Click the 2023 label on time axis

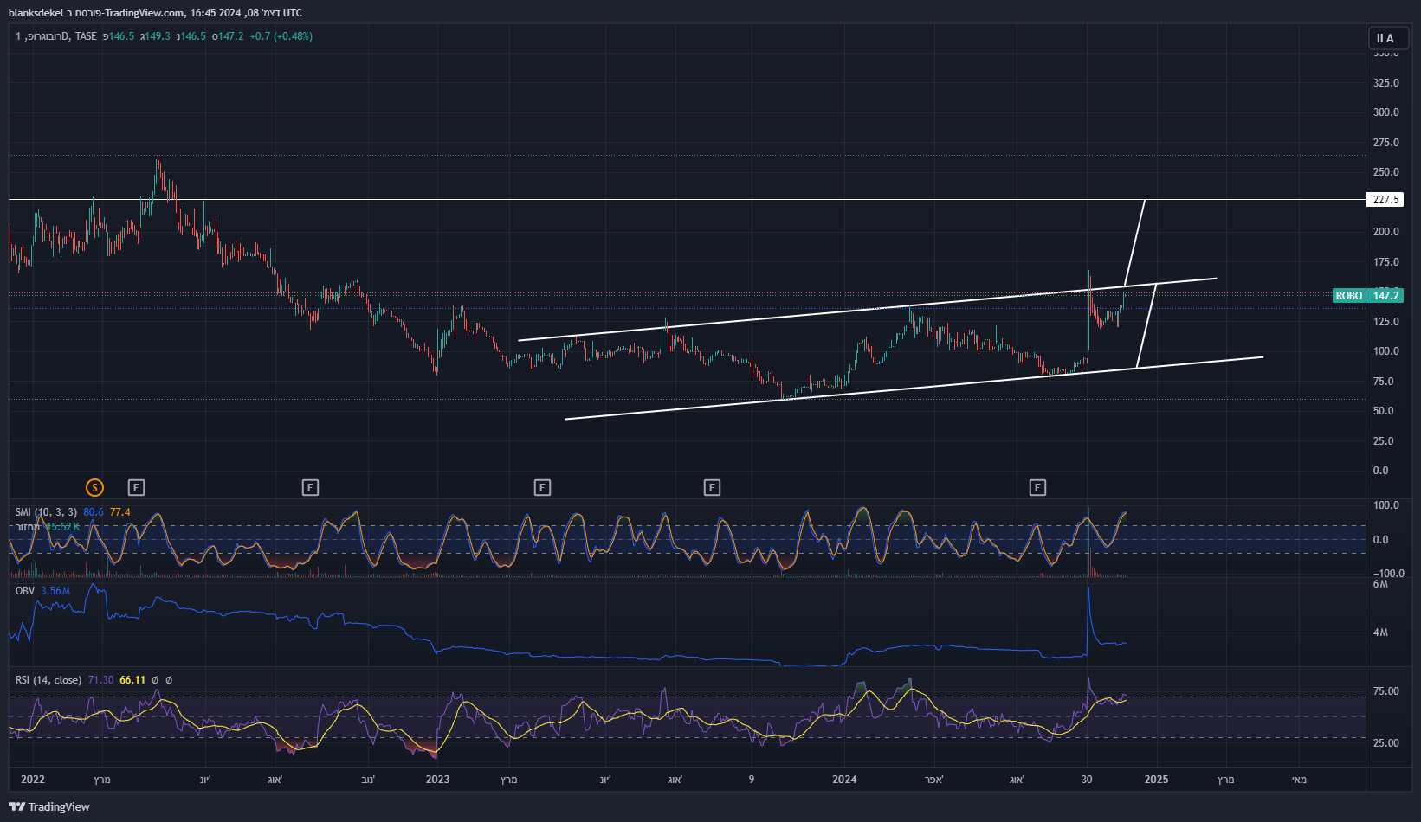pos(438,780)
